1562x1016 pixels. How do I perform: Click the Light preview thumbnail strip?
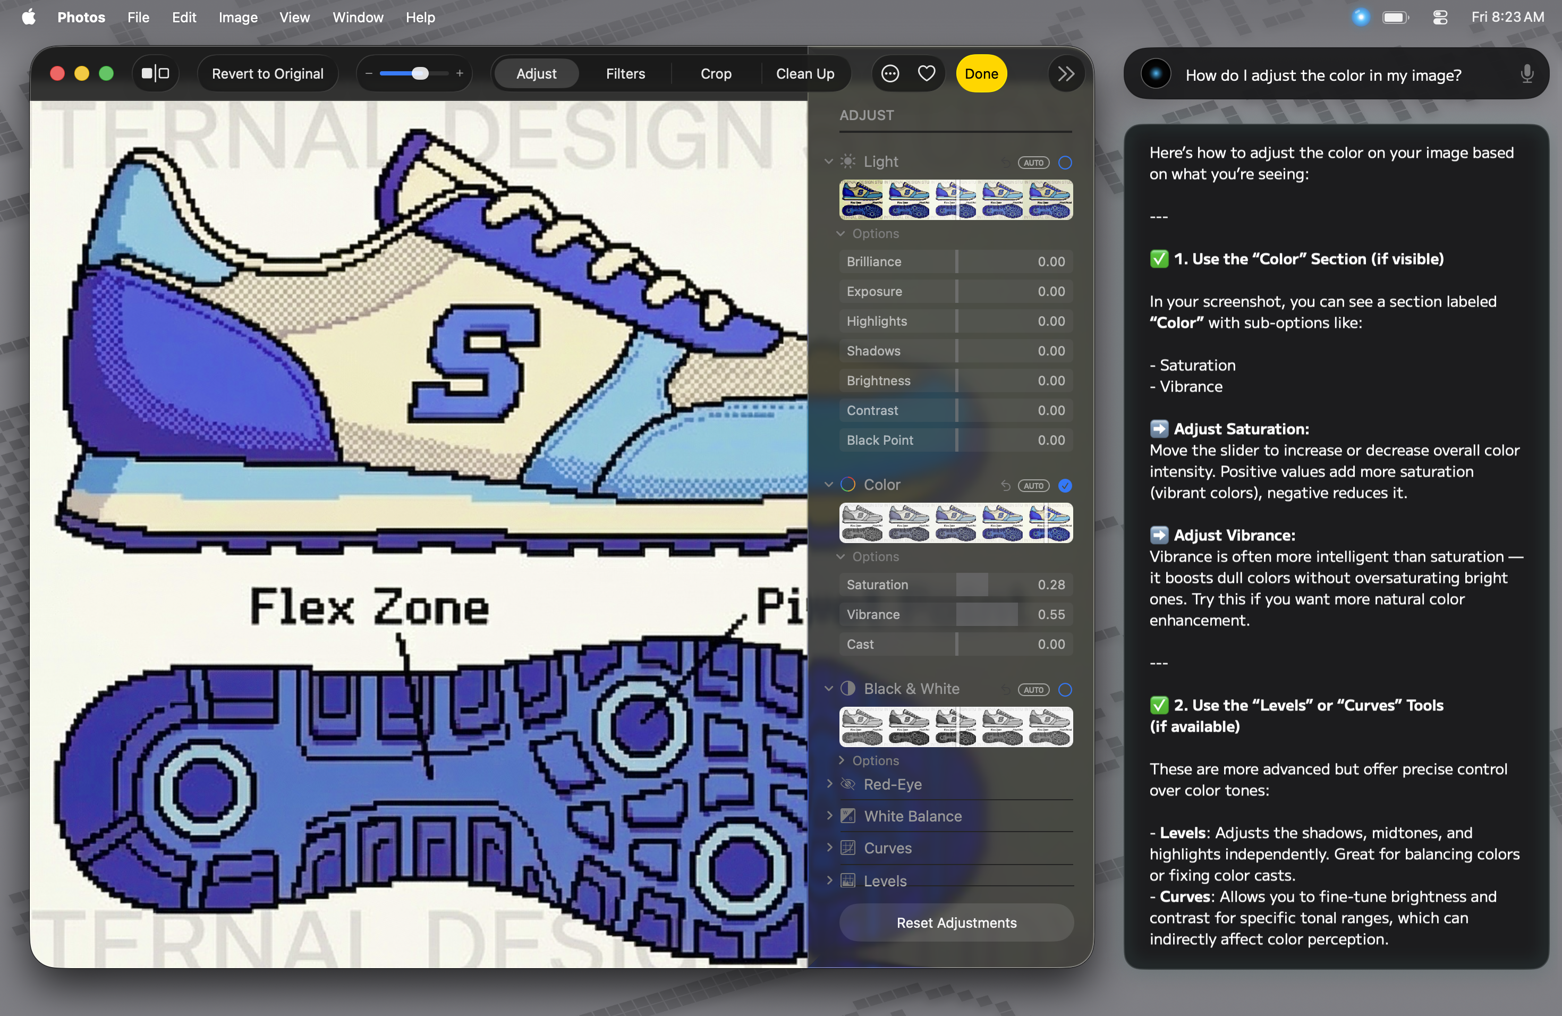tap(956, 199)
